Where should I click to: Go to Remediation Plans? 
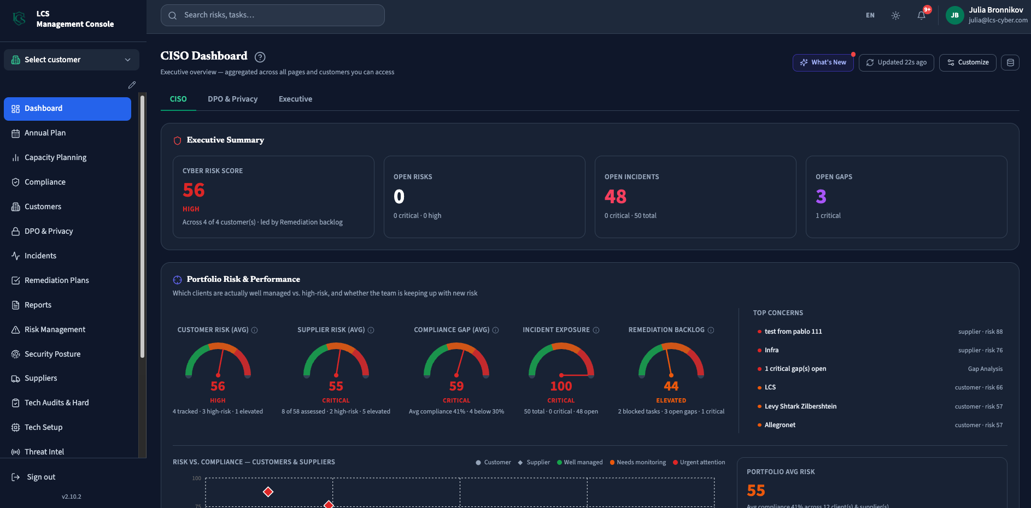[67, 280]
